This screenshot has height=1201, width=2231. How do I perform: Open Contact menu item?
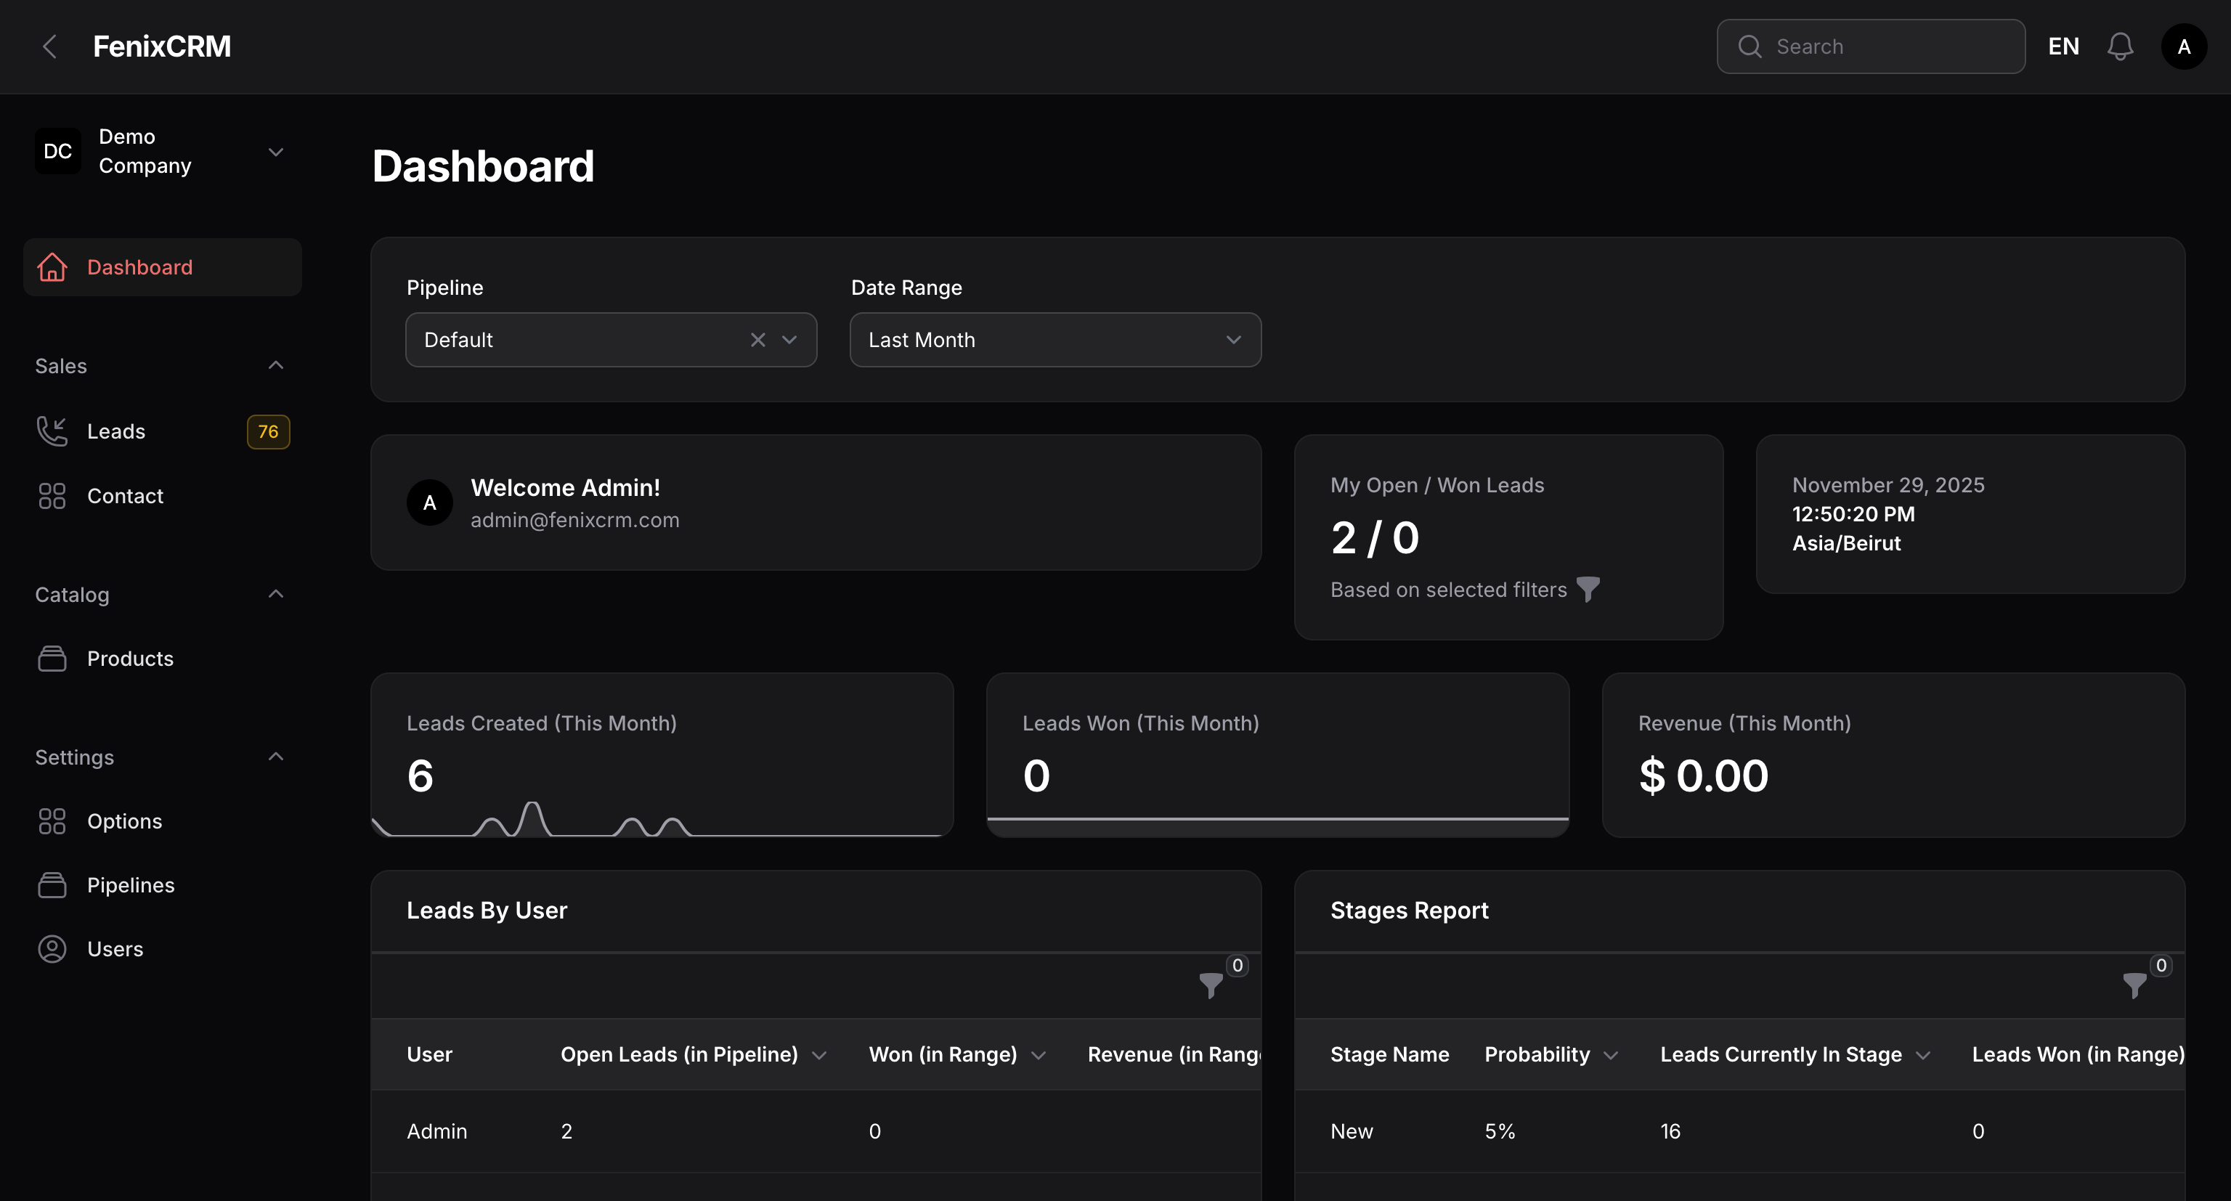[x=163, y=496]
